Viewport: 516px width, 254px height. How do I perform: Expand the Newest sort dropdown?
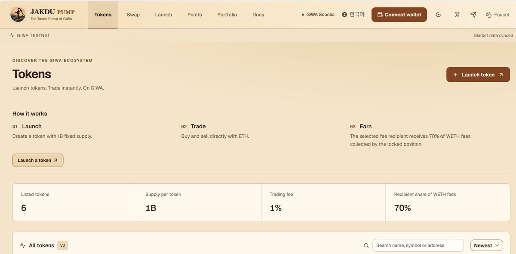click(487, 245)
